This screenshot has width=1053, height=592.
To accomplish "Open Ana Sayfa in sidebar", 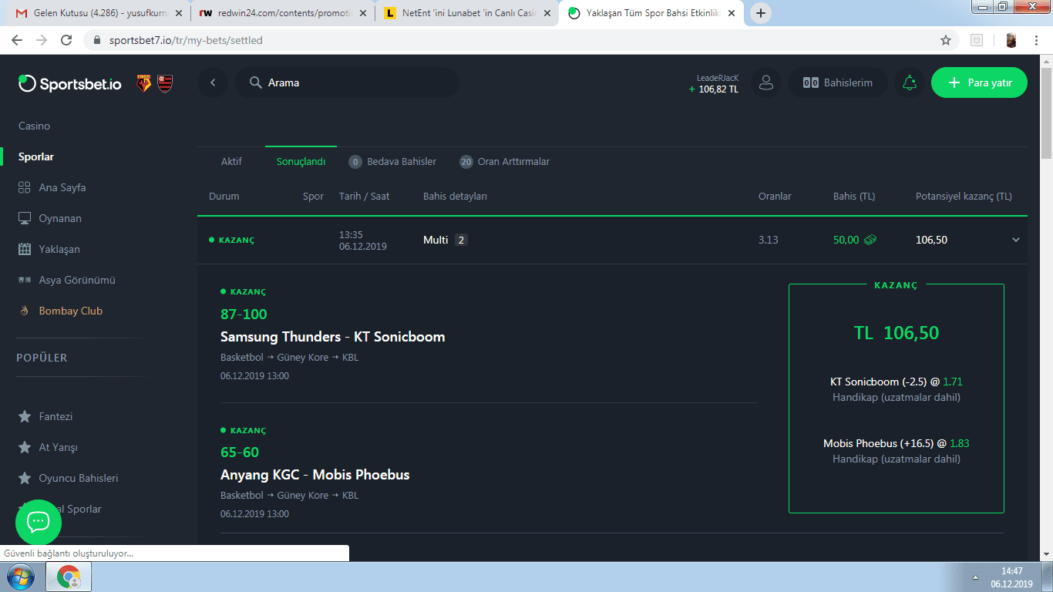I will pyautogui.click(x=62, y=187).
